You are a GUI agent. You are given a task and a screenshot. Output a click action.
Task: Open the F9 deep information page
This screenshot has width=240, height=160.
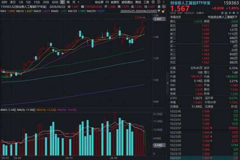coord(107,2)
